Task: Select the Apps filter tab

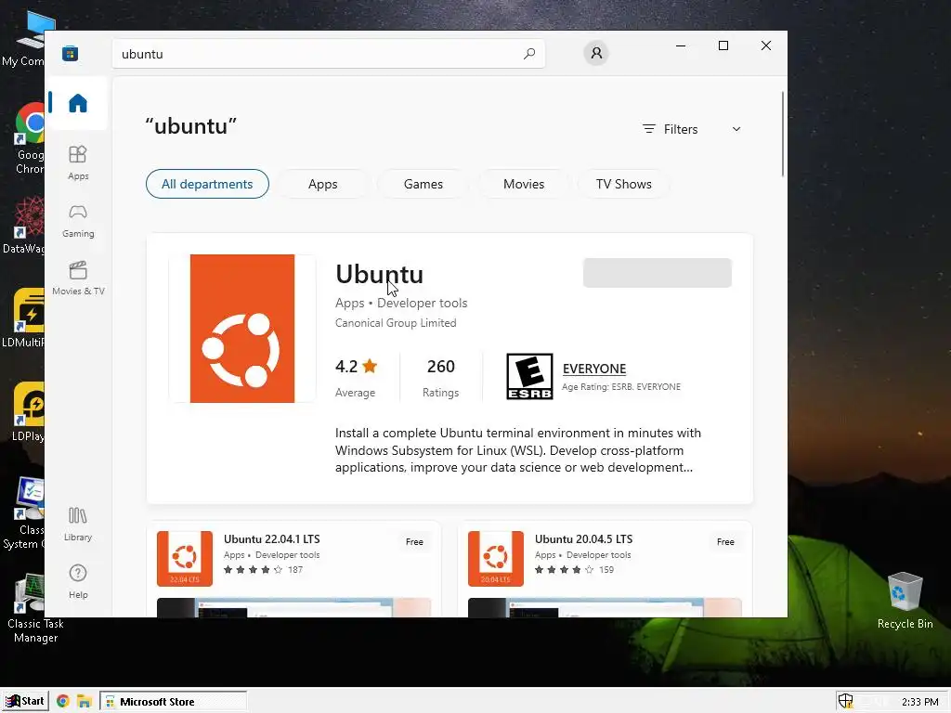Action: click(322, 184)
